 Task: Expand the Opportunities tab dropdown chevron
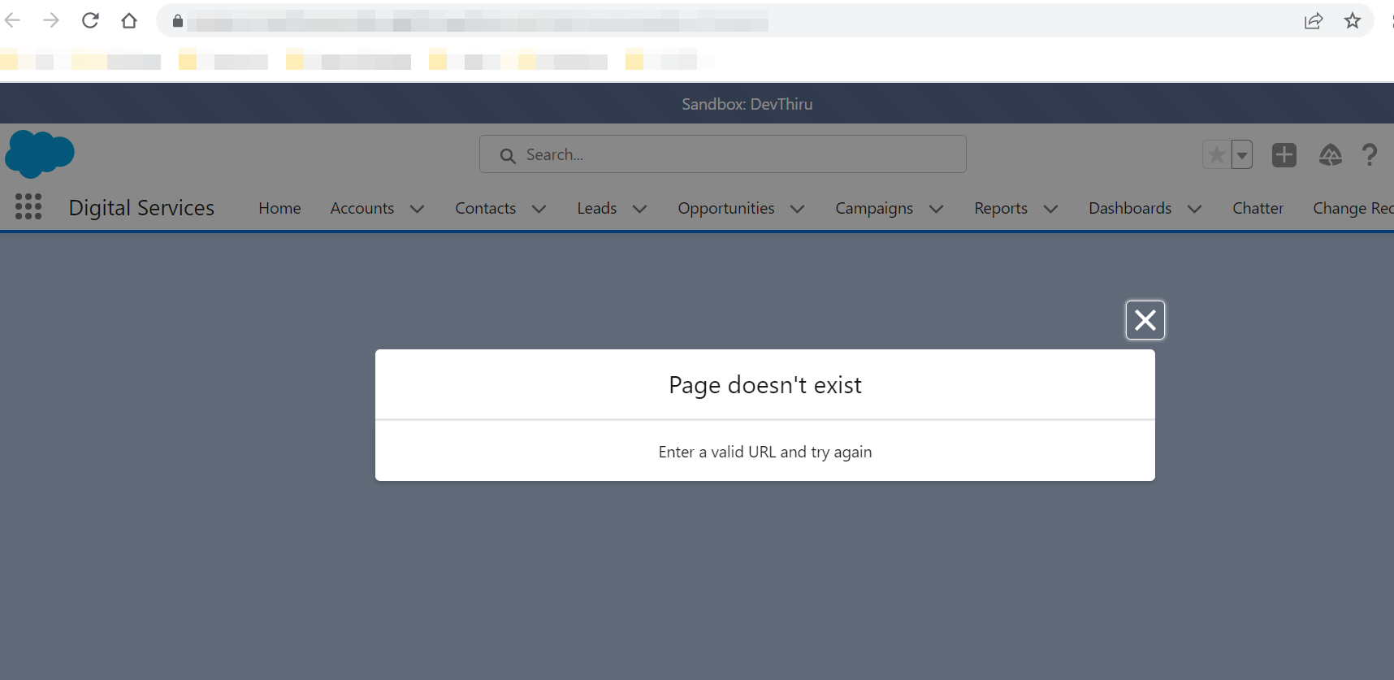[798, 209]
